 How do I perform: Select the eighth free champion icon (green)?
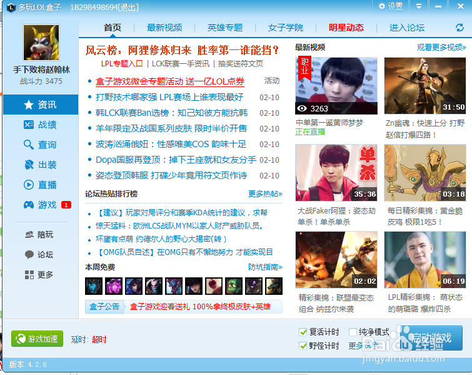tap(234, 286)
